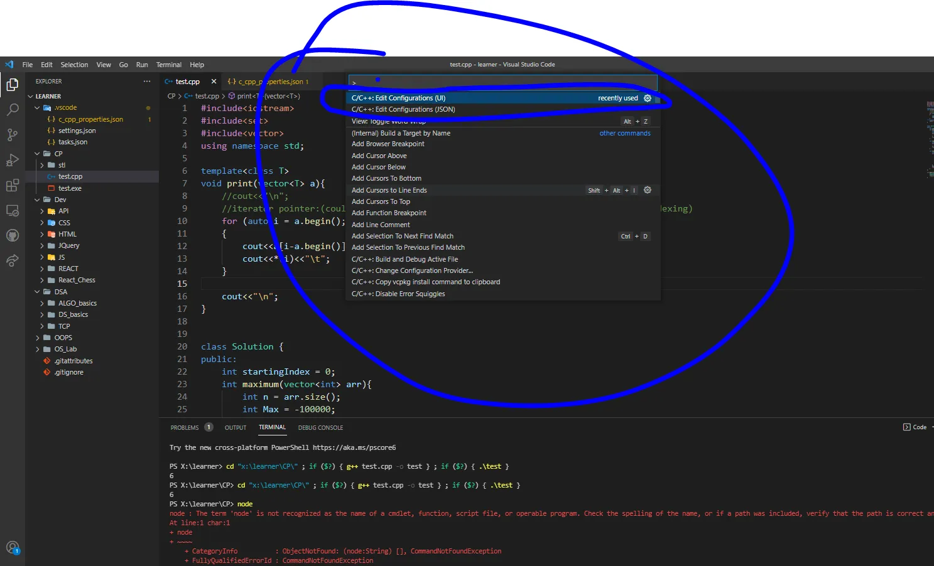The image size is (934, 566).
Task: Close the test.cpp editor tab
Action: [x=214, y=82]
